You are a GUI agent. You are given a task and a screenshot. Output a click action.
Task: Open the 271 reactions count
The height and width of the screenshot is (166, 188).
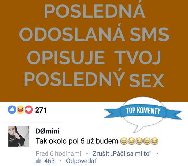tap(41, 110)
